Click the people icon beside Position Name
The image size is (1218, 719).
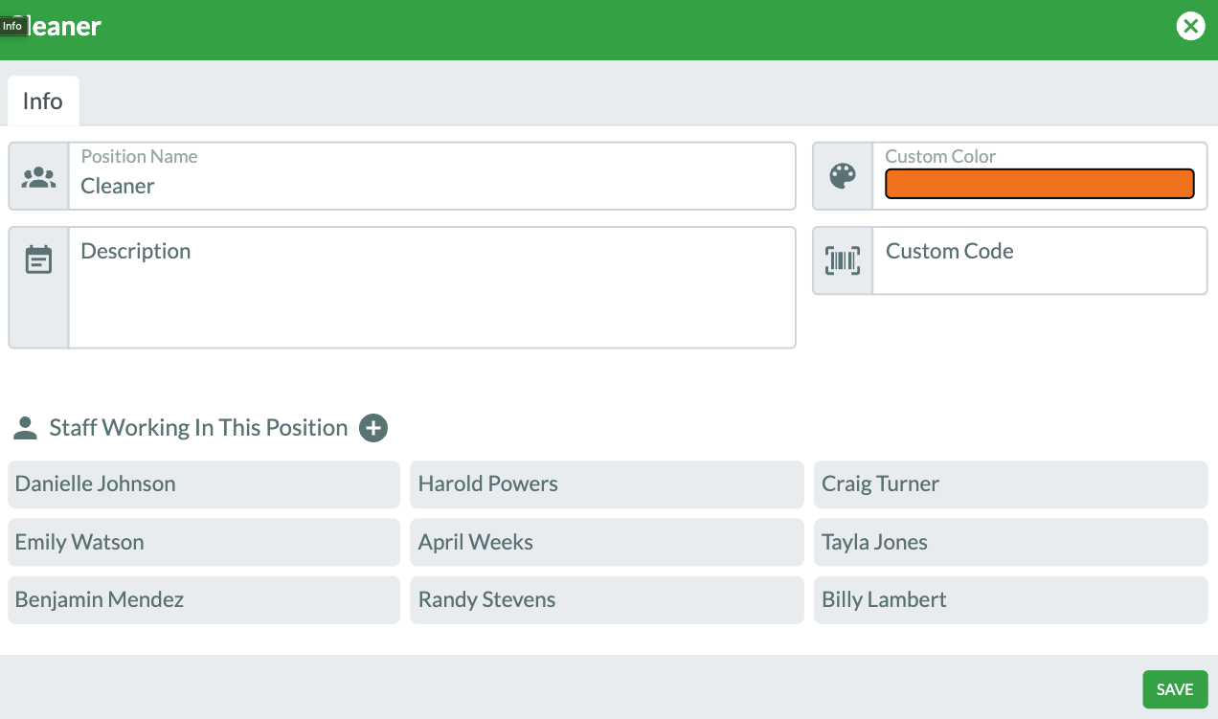38,176
